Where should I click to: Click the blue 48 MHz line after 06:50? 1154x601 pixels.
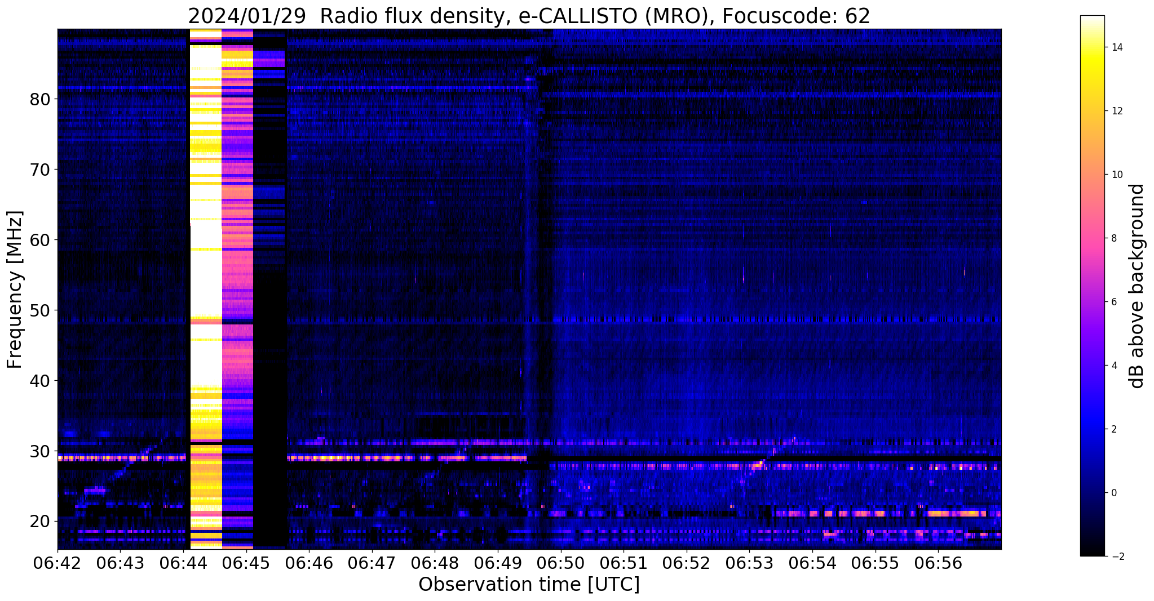(777, 319)
